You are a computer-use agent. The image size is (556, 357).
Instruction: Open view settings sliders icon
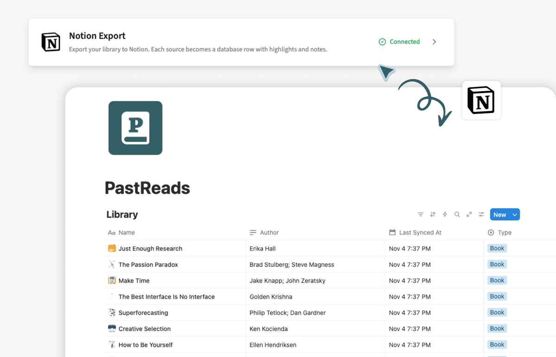(481, 214)
